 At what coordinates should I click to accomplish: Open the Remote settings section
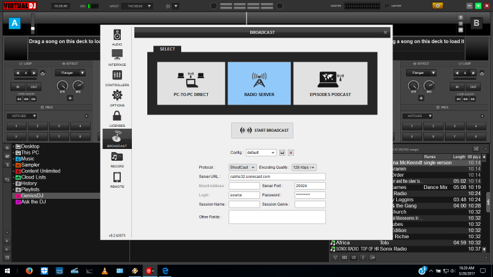click(117, 180)
